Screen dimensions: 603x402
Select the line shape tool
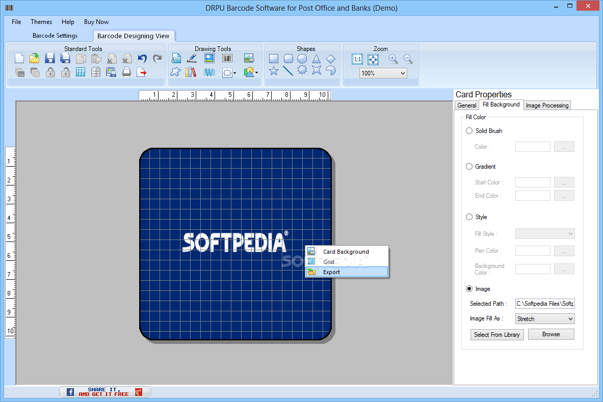pyautogui.click(x=288, y=71)
